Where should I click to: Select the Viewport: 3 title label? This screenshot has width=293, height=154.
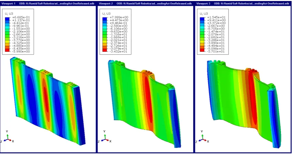click(203, 3)
